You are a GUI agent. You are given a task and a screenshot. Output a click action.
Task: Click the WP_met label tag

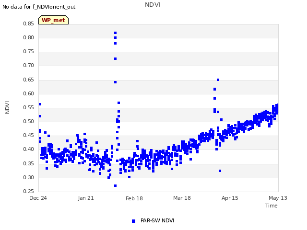[x=53, y=20]
